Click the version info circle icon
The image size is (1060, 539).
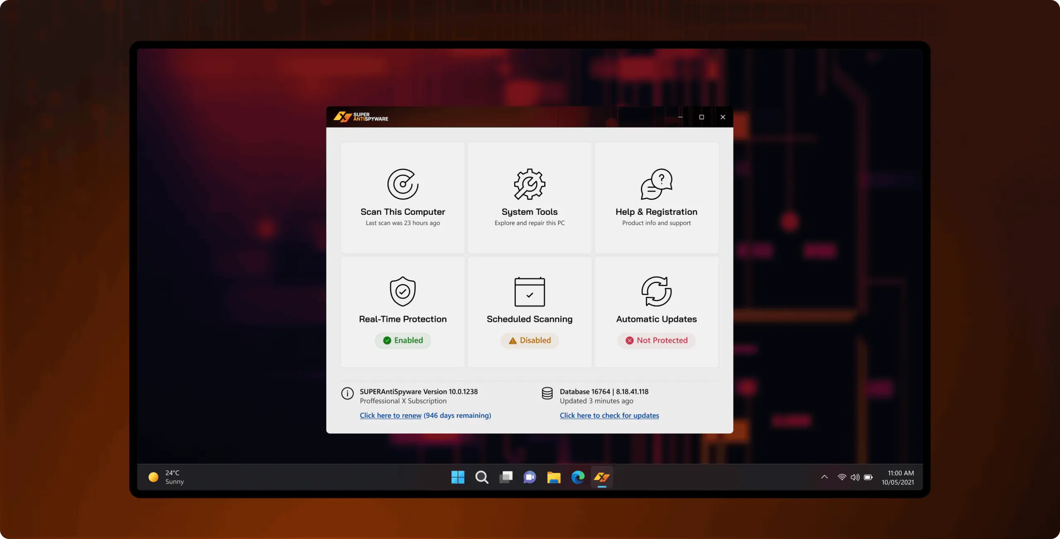pyautogui.click(x=347, y=393)
